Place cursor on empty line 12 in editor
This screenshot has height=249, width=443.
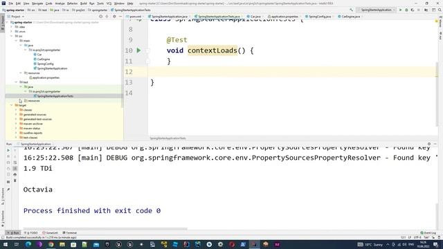coord(292,72)
